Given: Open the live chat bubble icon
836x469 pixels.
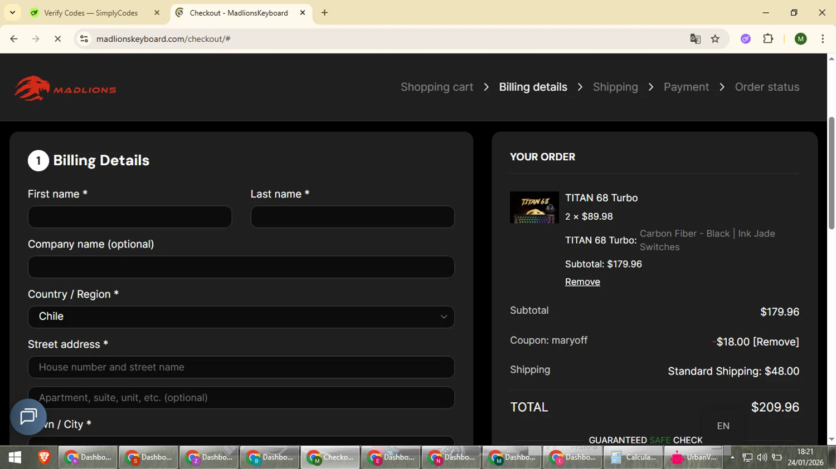Looking at the screenshot, I should (x=28, y=417).
